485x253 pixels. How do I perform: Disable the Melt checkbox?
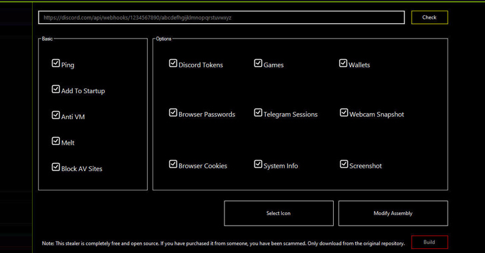[x=56, y=141]
